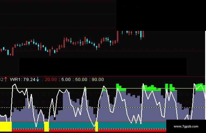Select the 50.00 parameter value
Screen dimensions: 206x133
[x=81, y=79]
